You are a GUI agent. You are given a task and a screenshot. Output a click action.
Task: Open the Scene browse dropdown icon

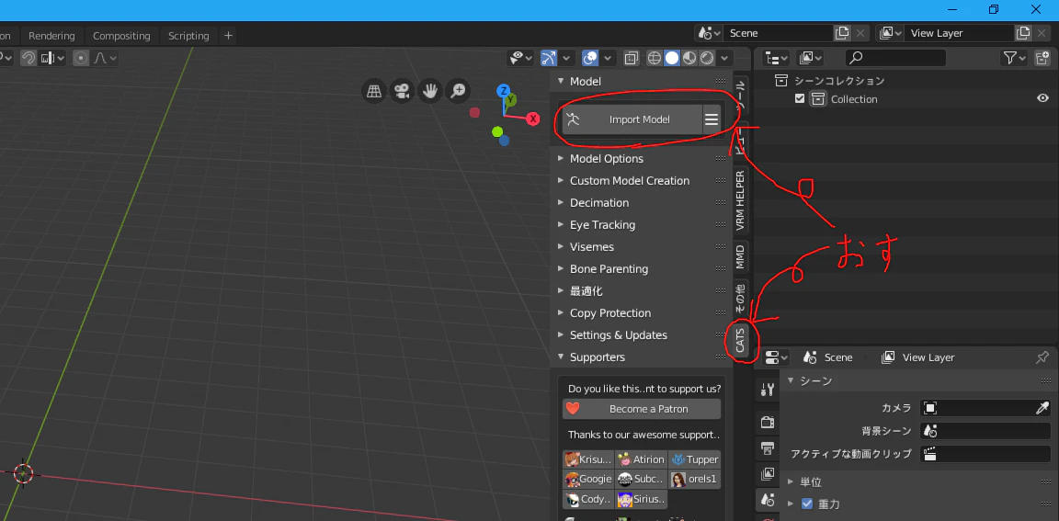point(709,33)
